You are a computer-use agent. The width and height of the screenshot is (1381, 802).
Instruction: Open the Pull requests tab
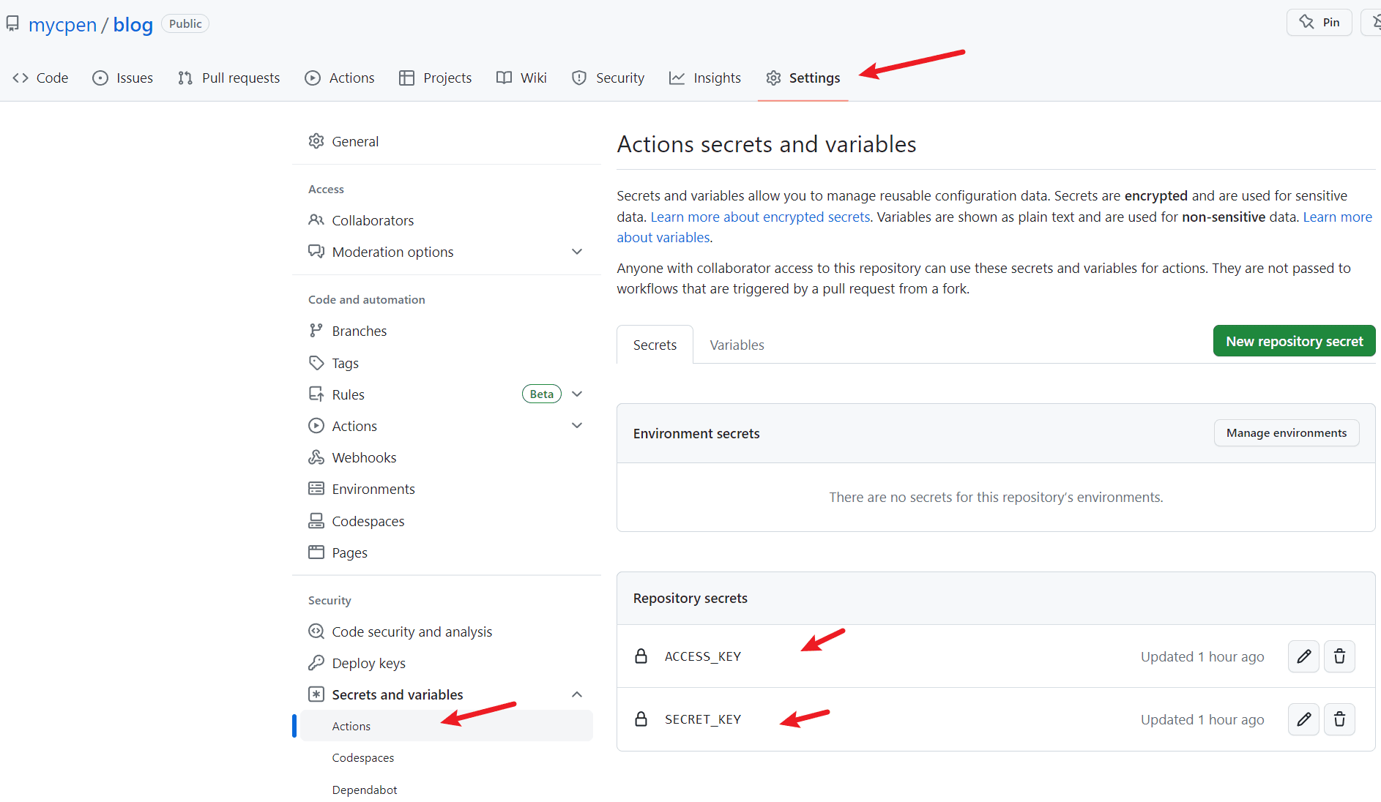(x=228, y=78)
